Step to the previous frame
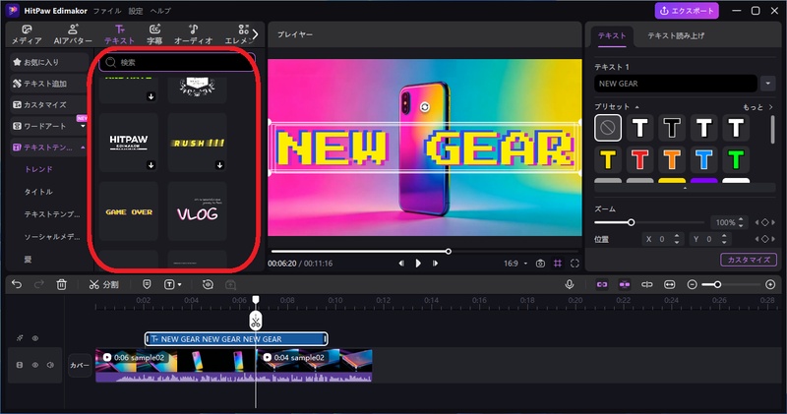Image resolution: width=787 pixels, height=414 pixels. (401, 263)
